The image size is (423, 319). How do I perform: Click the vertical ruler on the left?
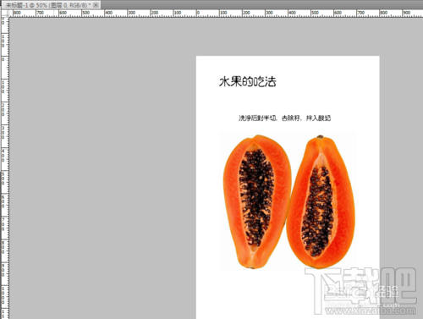[x=5, y=168]
